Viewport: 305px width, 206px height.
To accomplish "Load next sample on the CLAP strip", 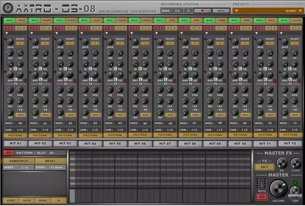I will pos(99,28).
